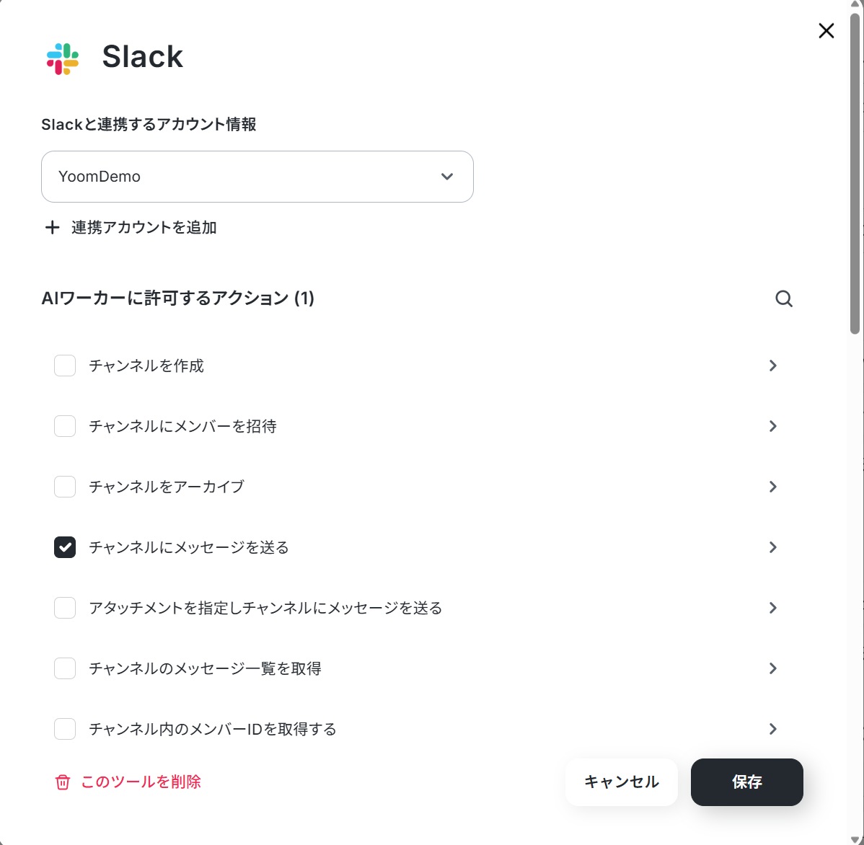Enable the チャンネルを作成 checkbox
The height and width of the screenshot is (845, 864).
65,366
